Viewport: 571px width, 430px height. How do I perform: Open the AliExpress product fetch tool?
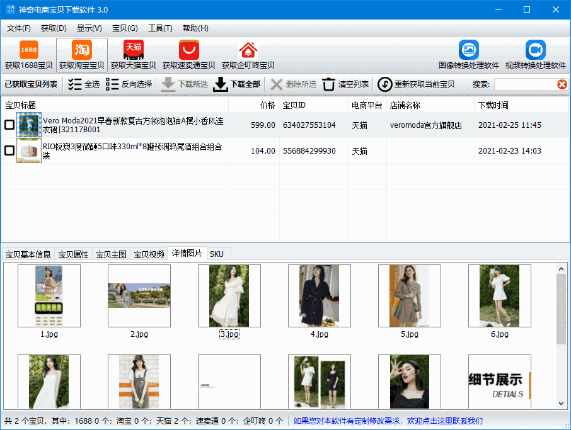click(x=188, y=50)
